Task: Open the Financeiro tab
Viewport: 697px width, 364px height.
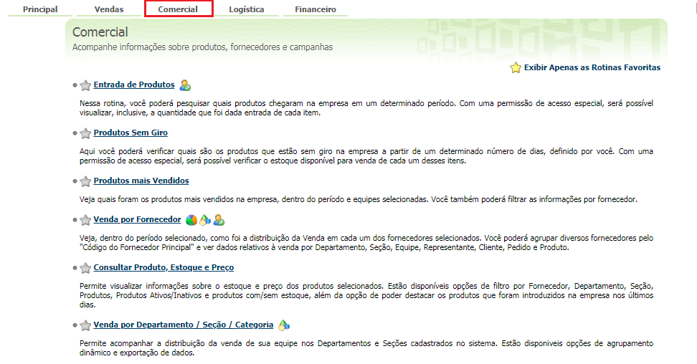Action: click(x=316, y=9)
